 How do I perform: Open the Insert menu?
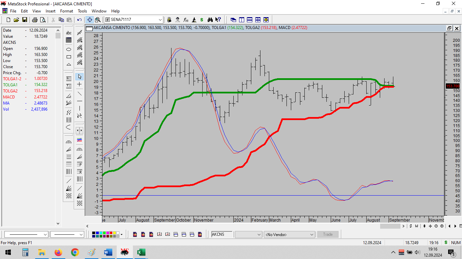[x=51, y=11]
